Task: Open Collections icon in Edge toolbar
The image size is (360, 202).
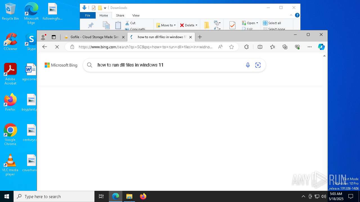Action: [x=285, y=47]
